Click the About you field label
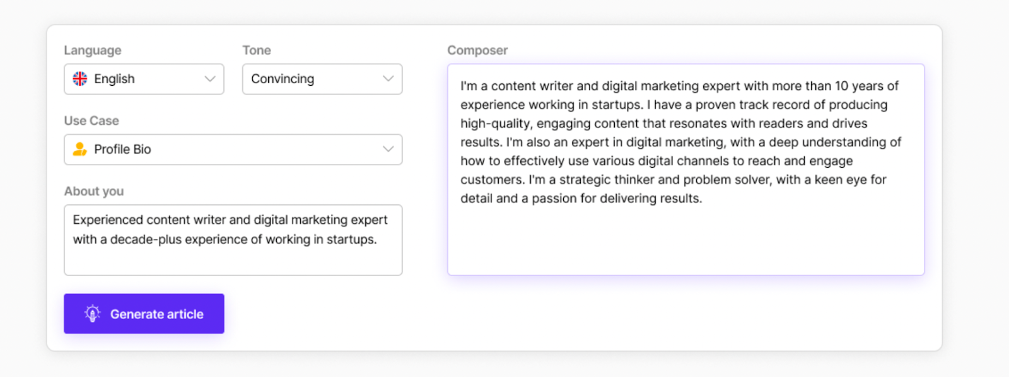 94,191
